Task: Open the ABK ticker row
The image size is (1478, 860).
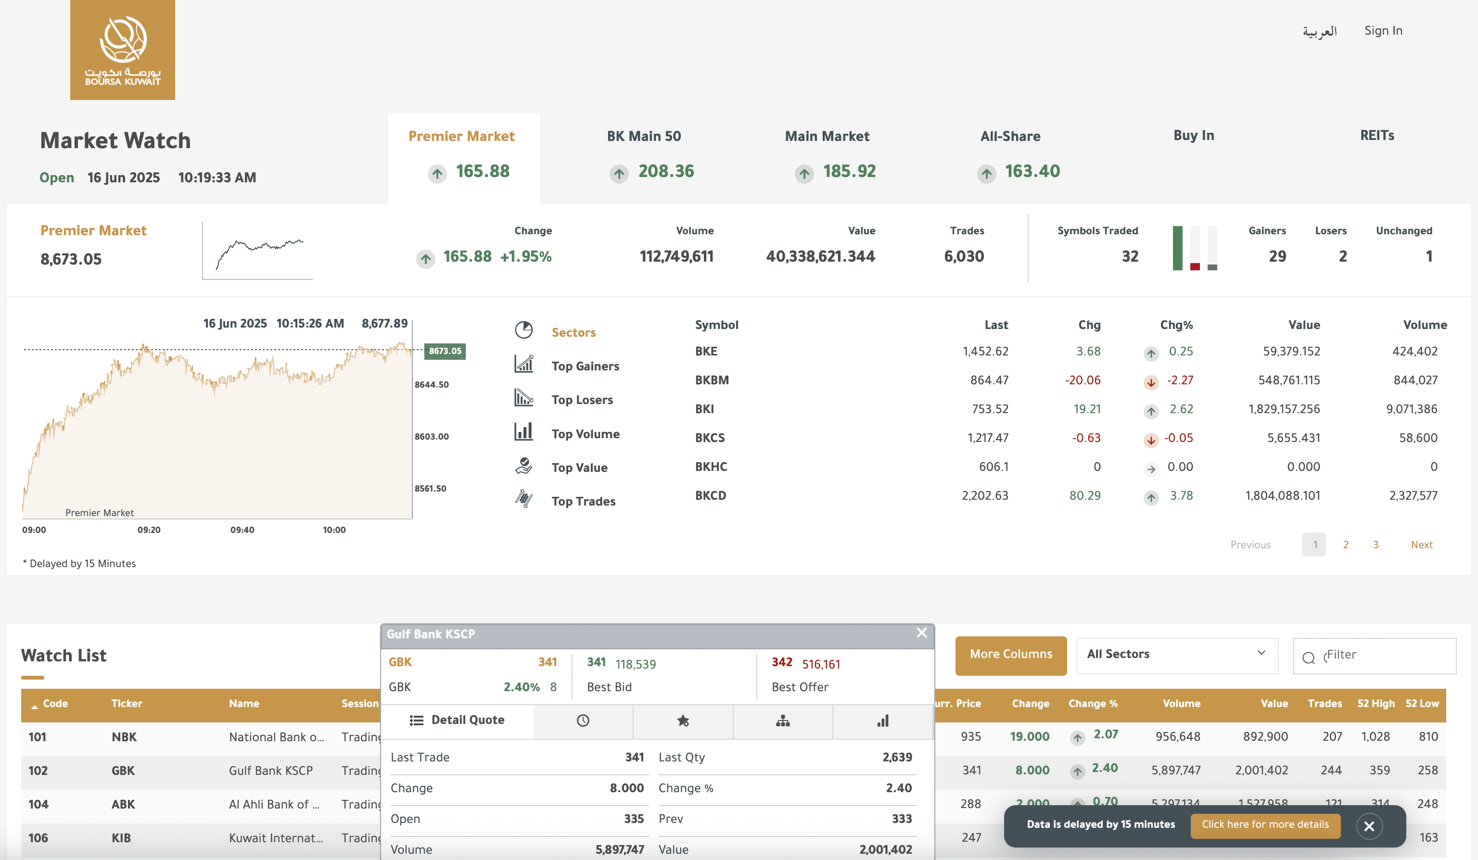Action: click(x=123, y=804)
